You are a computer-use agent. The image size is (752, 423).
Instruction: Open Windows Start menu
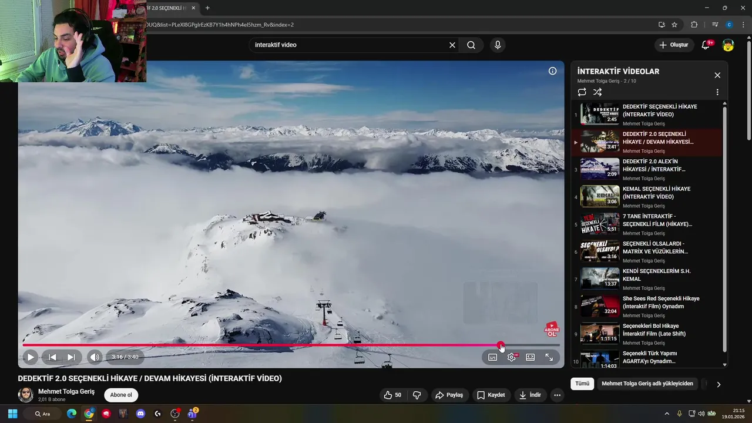(x=12, y=414)
